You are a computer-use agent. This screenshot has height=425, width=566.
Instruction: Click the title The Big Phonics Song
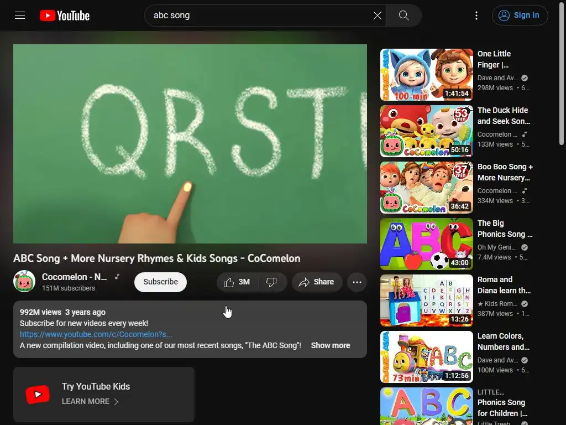[505, 229]
